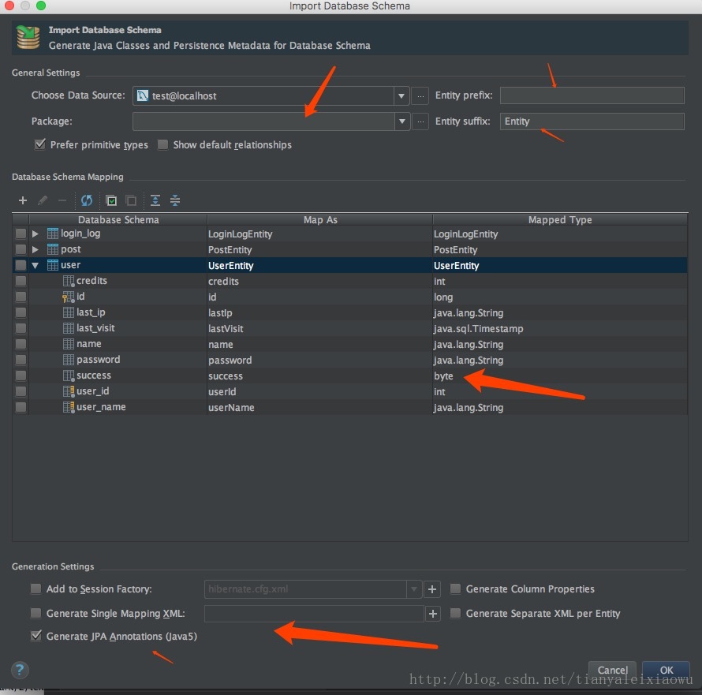Click the Edit pencil toolbar icon
Image resolution: width=702 pixels, height=695 pixels.
[x=43, y=200]
